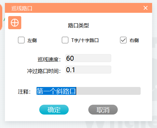Viewport: 157px width, 128px height.
Task: Click the highlighted 第一个斜路口 note text
Action: (56, 91)
